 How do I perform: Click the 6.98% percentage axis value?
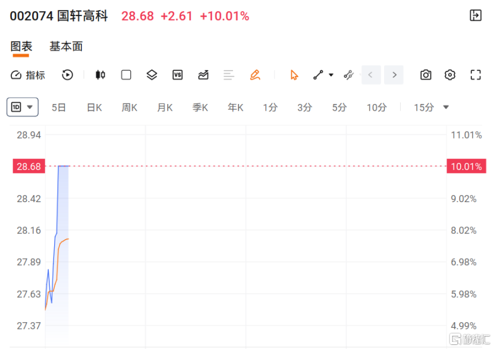pyautogui.click(x=464, y=262)
